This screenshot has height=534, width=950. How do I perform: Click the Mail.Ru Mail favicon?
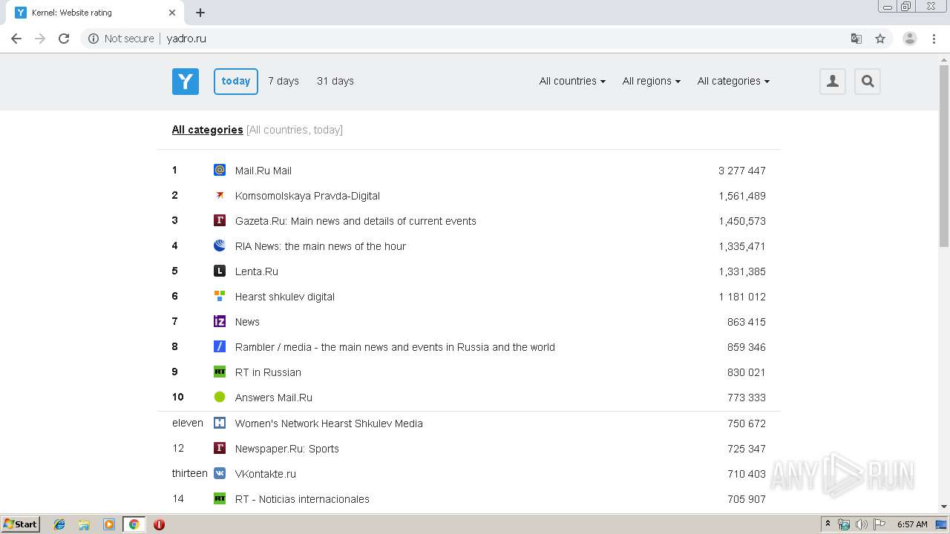[x=220, y=170]
